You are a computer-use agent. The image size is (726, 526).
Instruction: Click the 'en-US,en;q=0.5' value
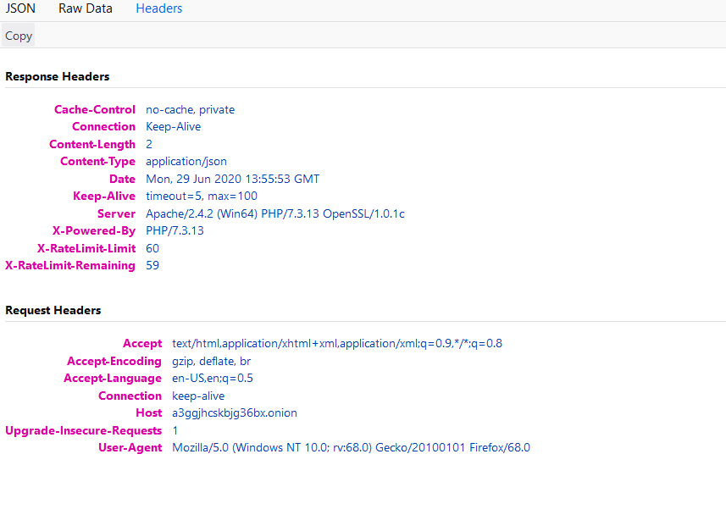(213, 379)
